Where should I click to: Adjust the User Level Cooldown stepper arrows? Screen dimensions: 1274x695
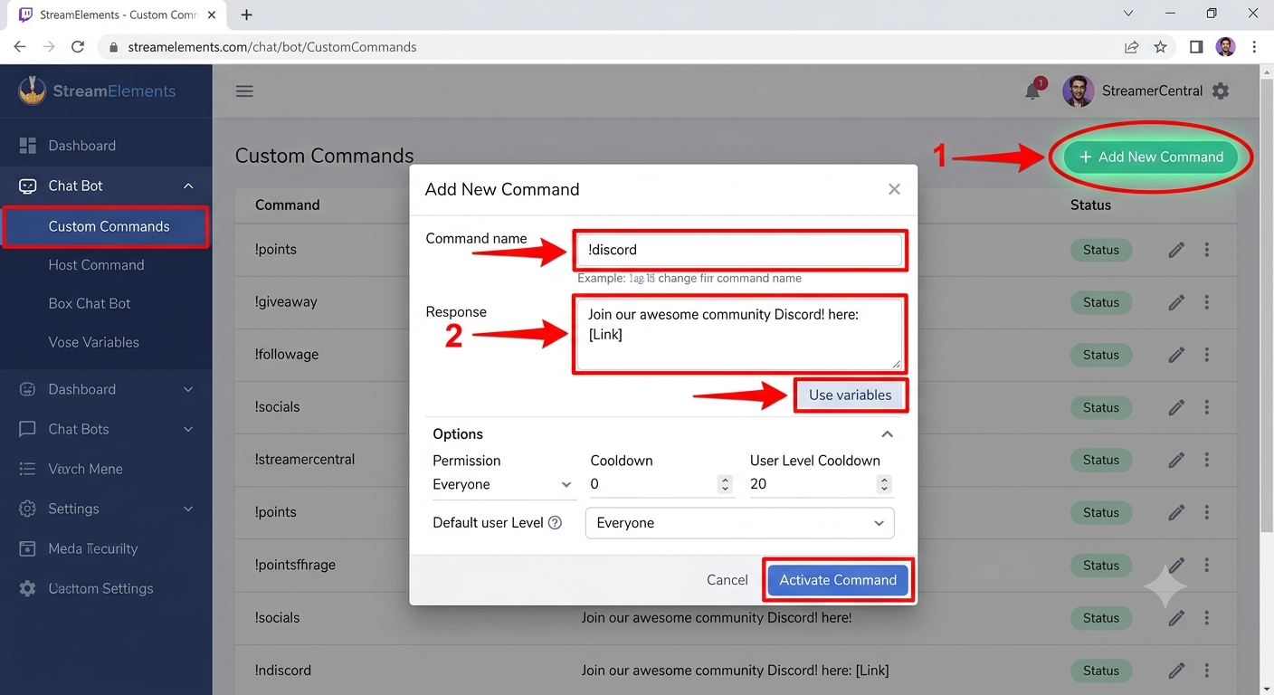(884, 484)
